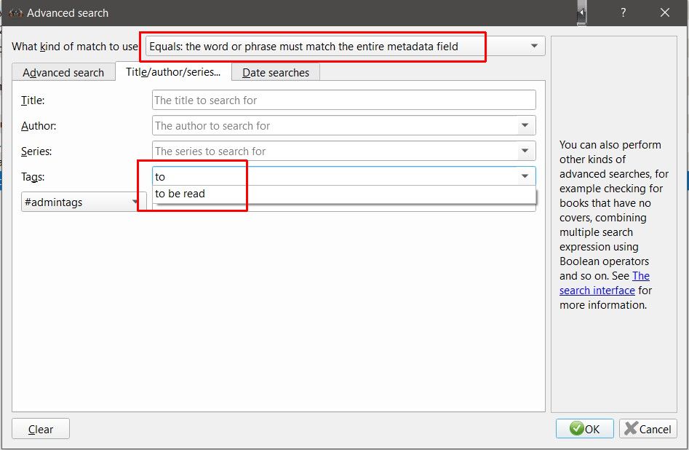Open the match kind dropdown
The height and width of the screenshot is (450, 689).
pos(535,46)
